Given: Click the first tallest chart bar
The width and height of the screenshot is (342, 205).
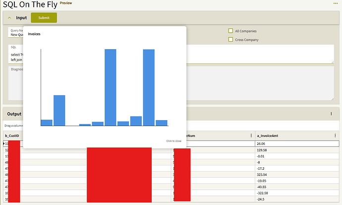Looking at the screenshot, I should point(111,87).
